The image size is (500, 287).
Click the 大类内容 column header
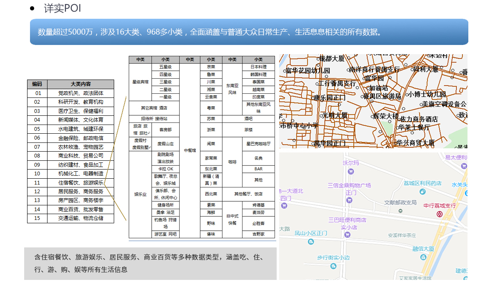pos(80,84)
